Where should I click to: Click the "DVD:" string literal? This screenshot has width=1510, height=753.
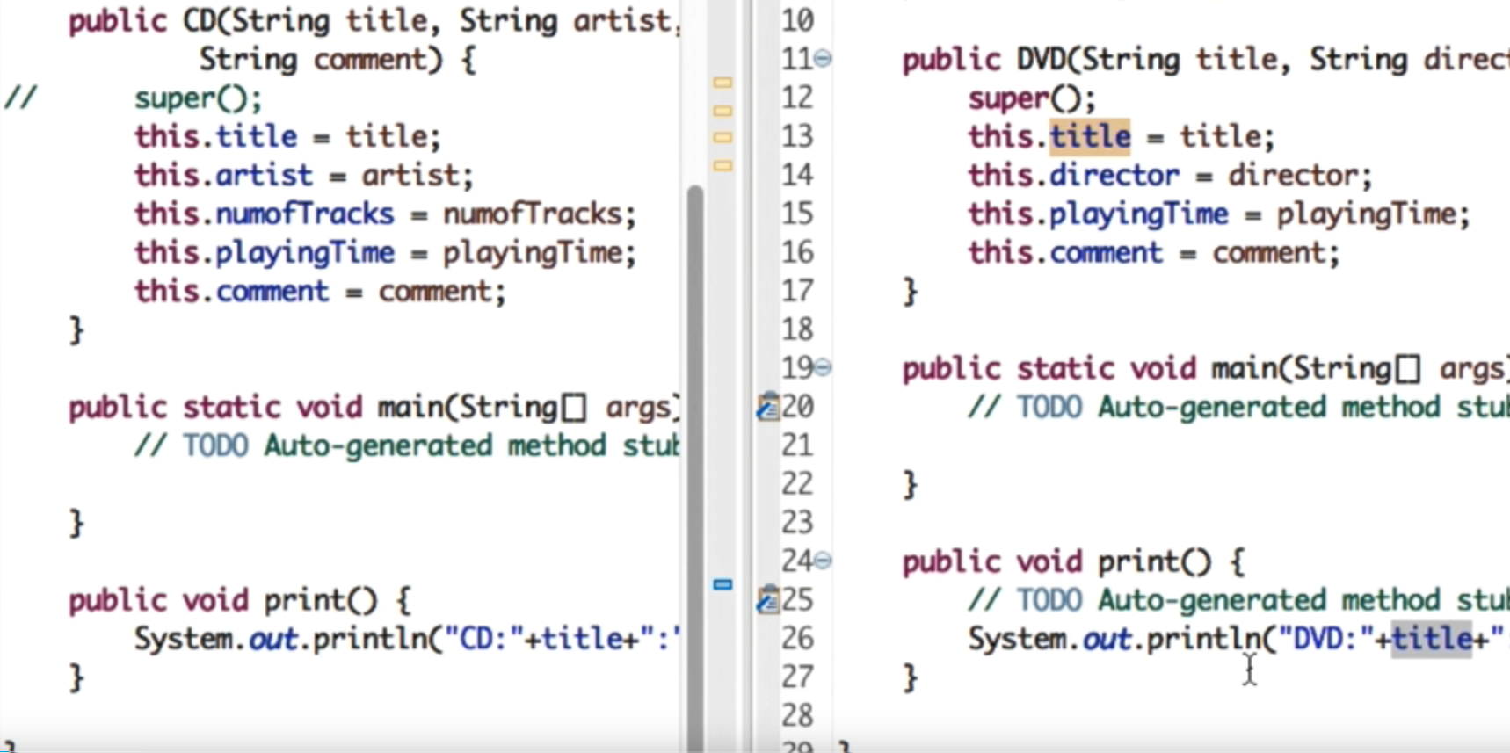tap(1326, 640)
